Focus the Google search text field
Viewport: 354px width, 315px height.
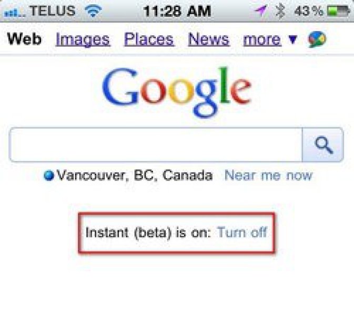pyautogui.click(x=156, y=144)
